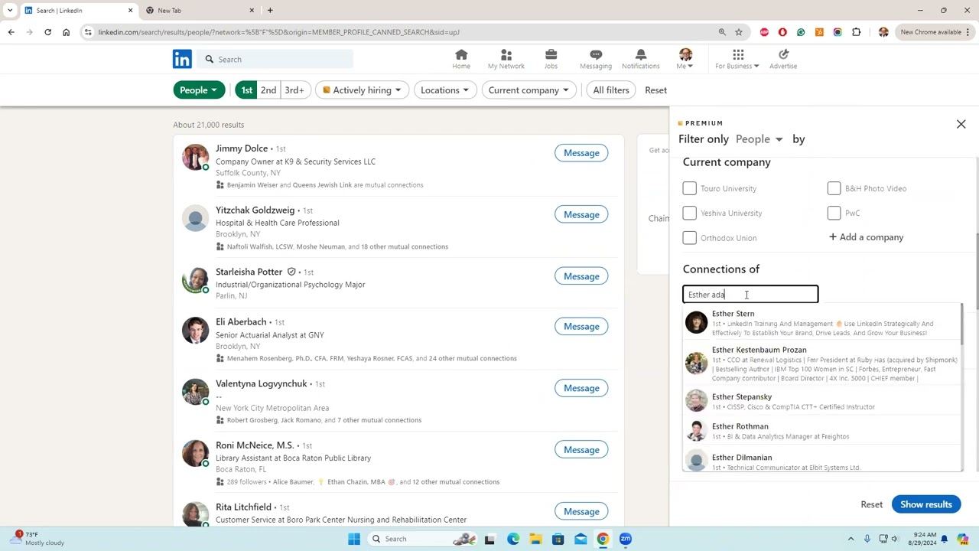
Task: Click Reset in the top filter bar
Action: 655,90
